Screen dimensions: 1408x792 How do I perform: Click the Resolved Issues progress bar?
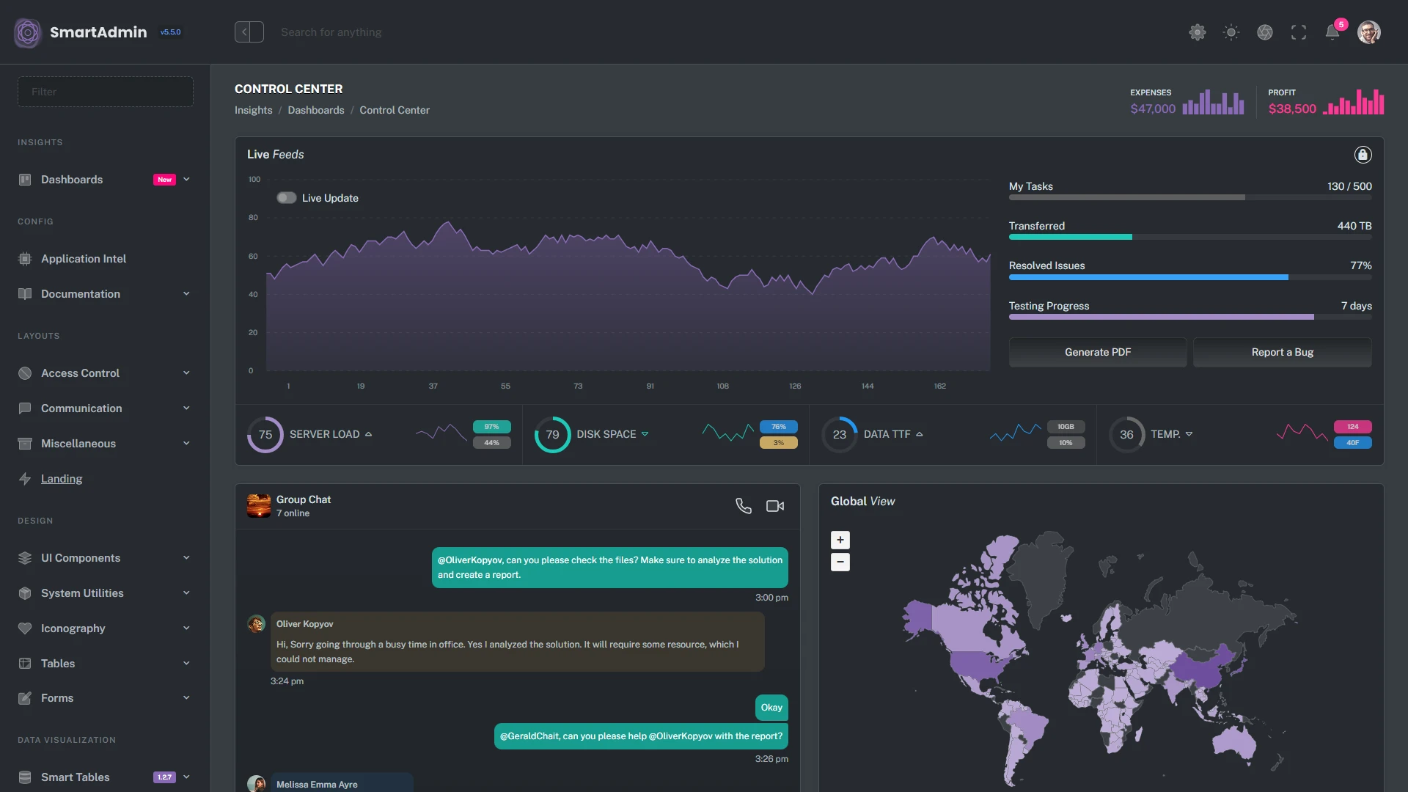tap(1190, 277)
